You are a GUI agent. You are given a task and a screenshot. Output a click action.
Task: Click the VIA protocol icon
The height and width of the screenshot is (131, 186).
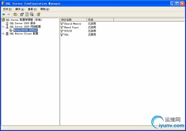(62, 35)
